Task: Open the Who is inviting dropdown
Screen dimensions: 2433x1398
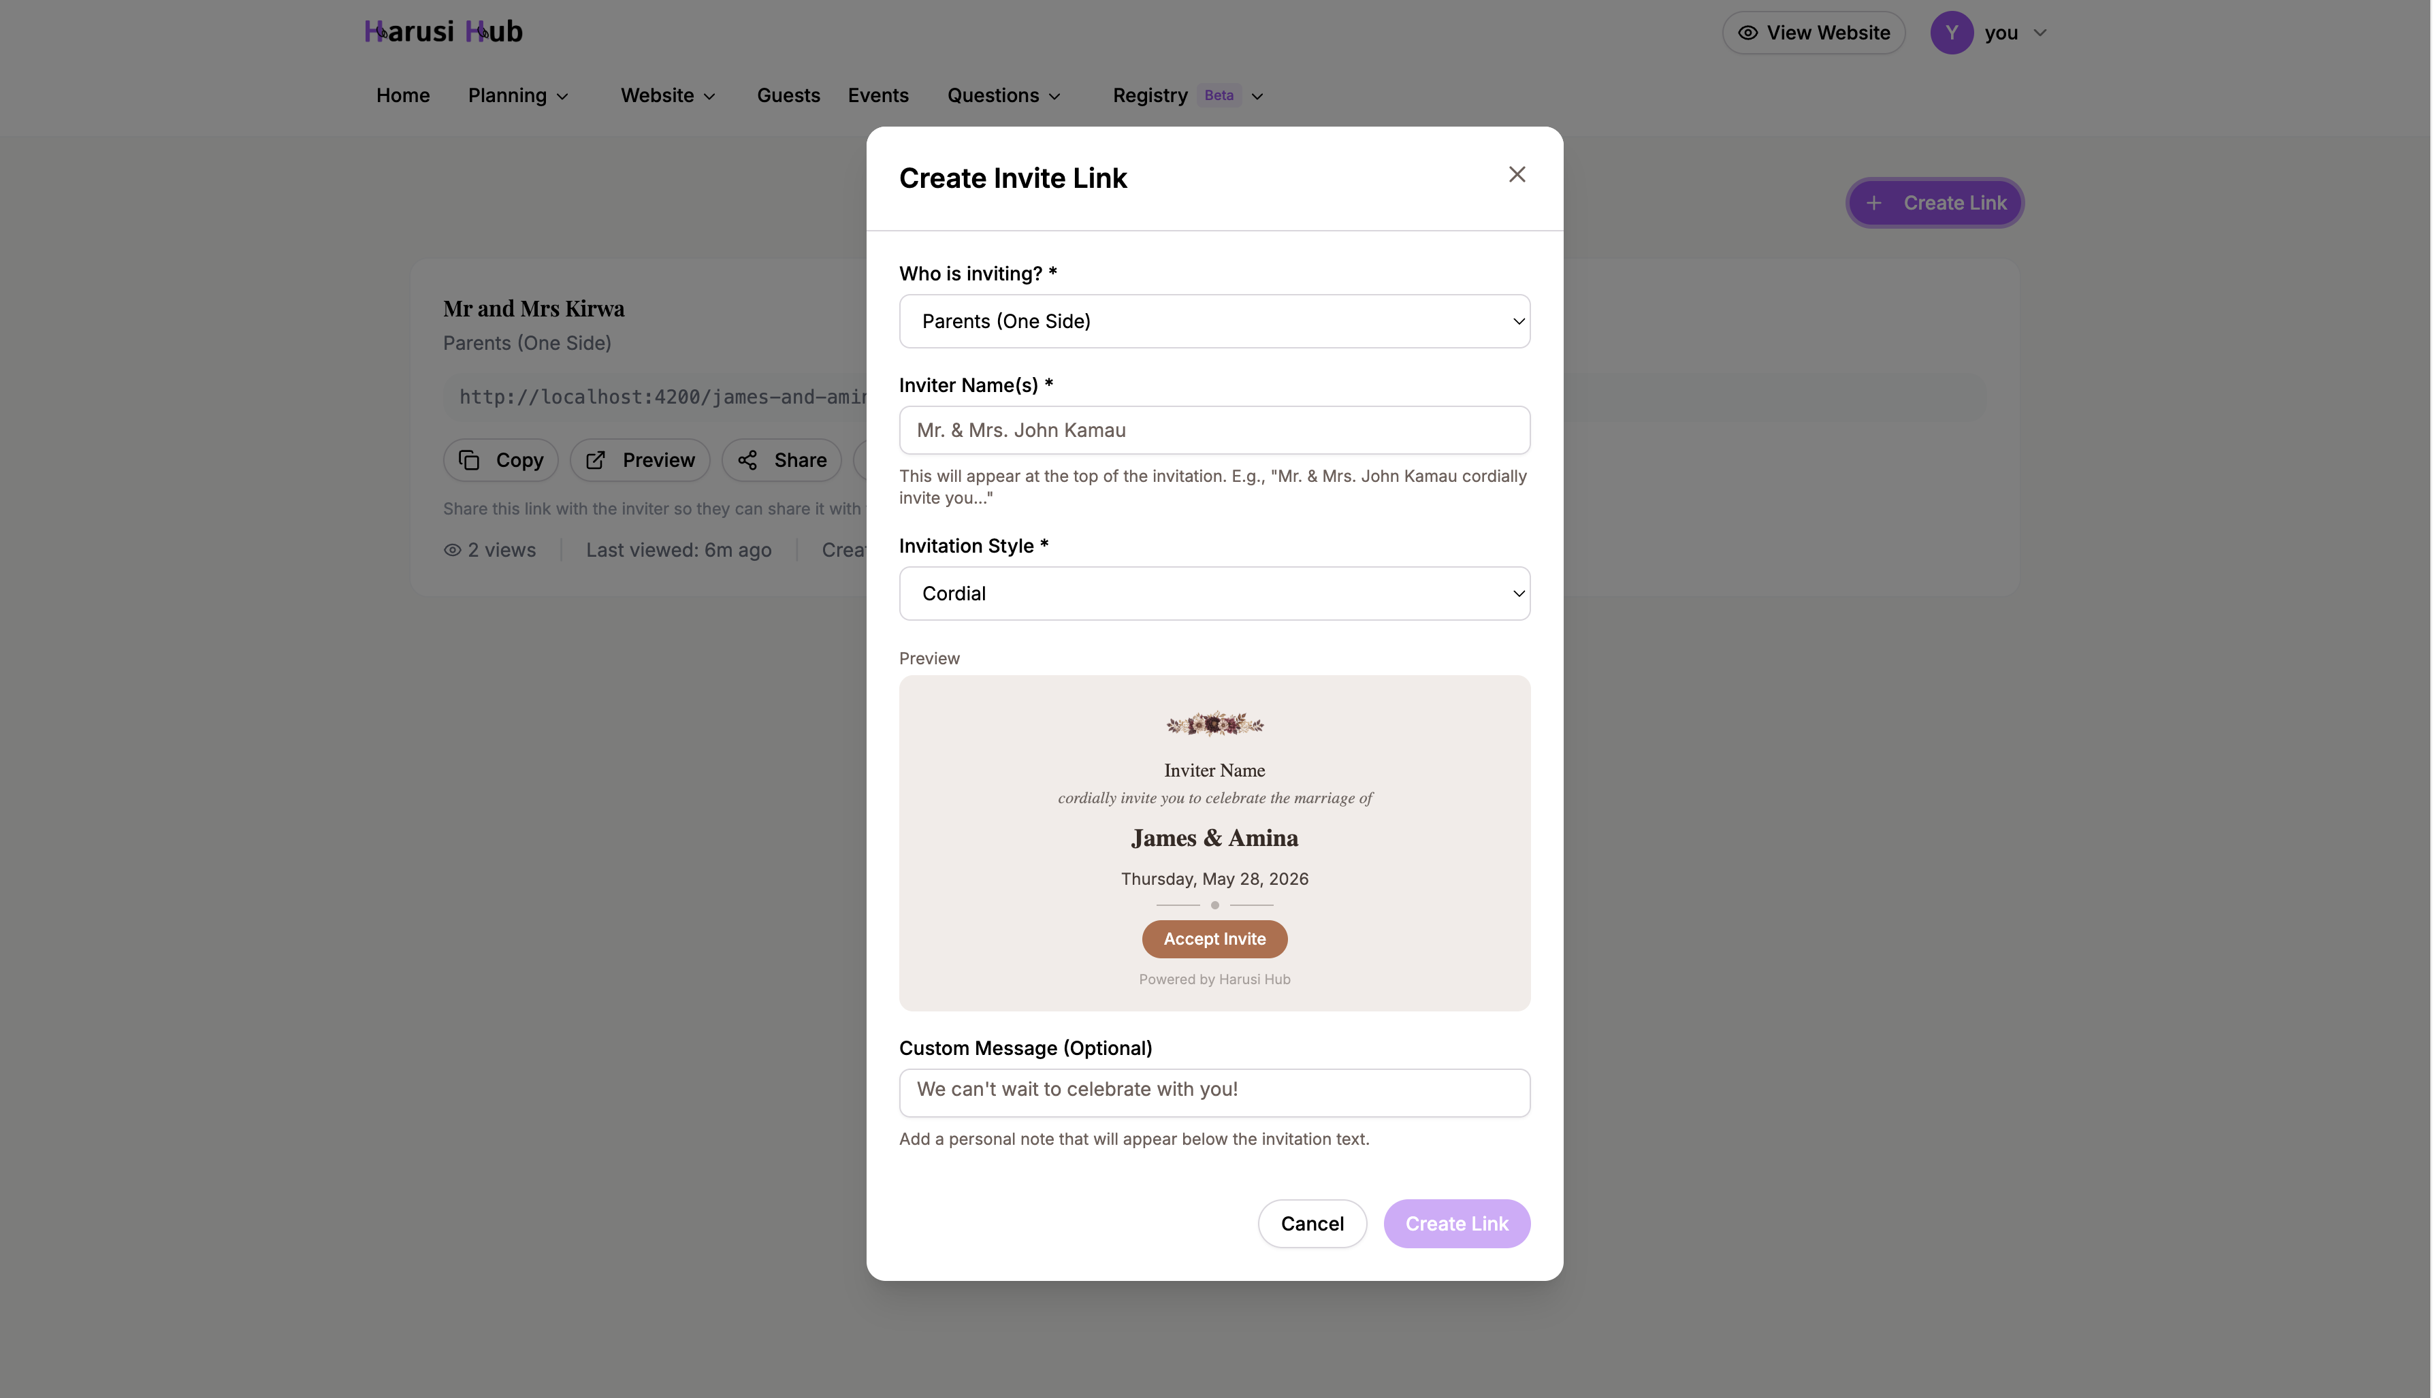Action: coord(1214,321)
